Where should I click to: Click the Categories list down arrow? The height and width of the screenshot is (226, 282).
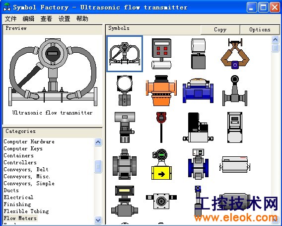98,220
